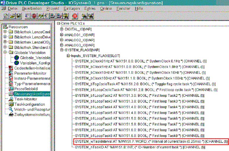229x151 pixels.
Task: Click the Save diskette toolbar icon
Action: point(18,15)
